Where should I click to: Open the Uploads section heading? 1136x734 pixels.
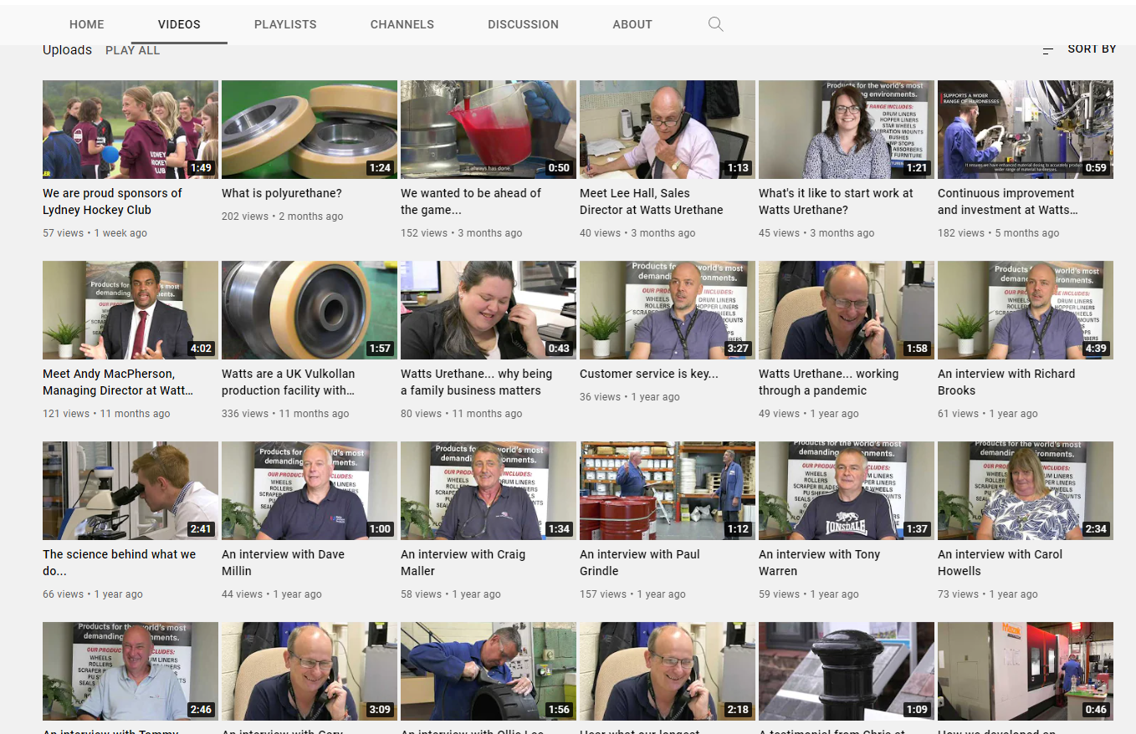tap(67, 50)
